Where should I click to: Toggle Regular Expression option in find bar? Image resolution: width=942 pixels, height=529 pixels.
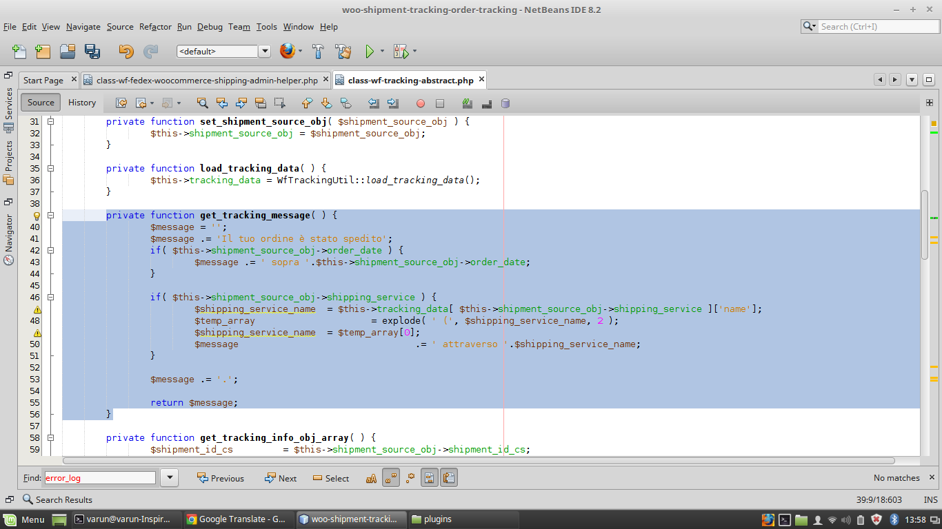click(x=410, y=478)
